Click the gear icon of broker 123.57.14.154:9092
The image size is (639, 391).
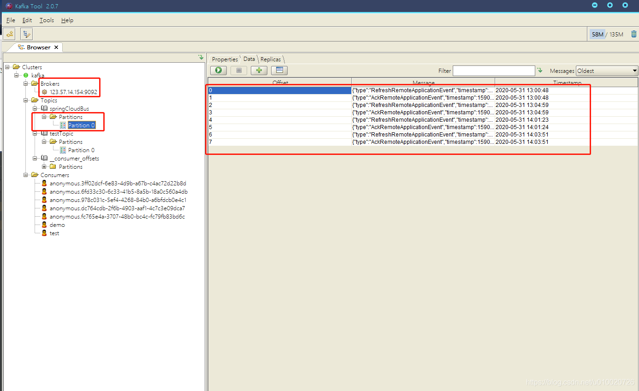[44, 92]
